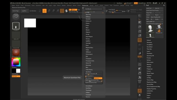Collapse the QuickSave section

pyautogui.click(x=88, y=72)
